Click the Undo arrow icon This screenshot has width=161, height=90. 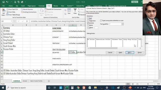tap(7, 2)
